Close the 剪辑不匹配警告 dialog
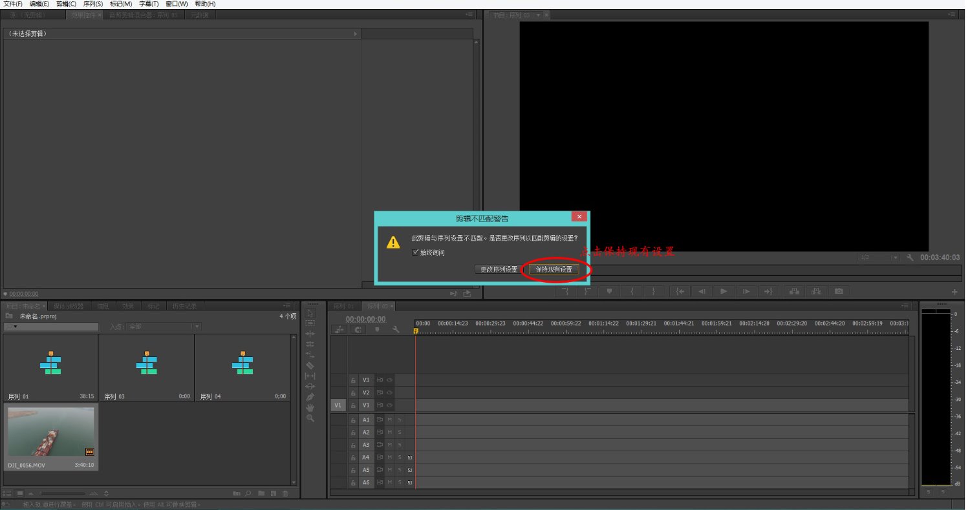This screenshot has height=510, width=970. click(x=579, y=217)
